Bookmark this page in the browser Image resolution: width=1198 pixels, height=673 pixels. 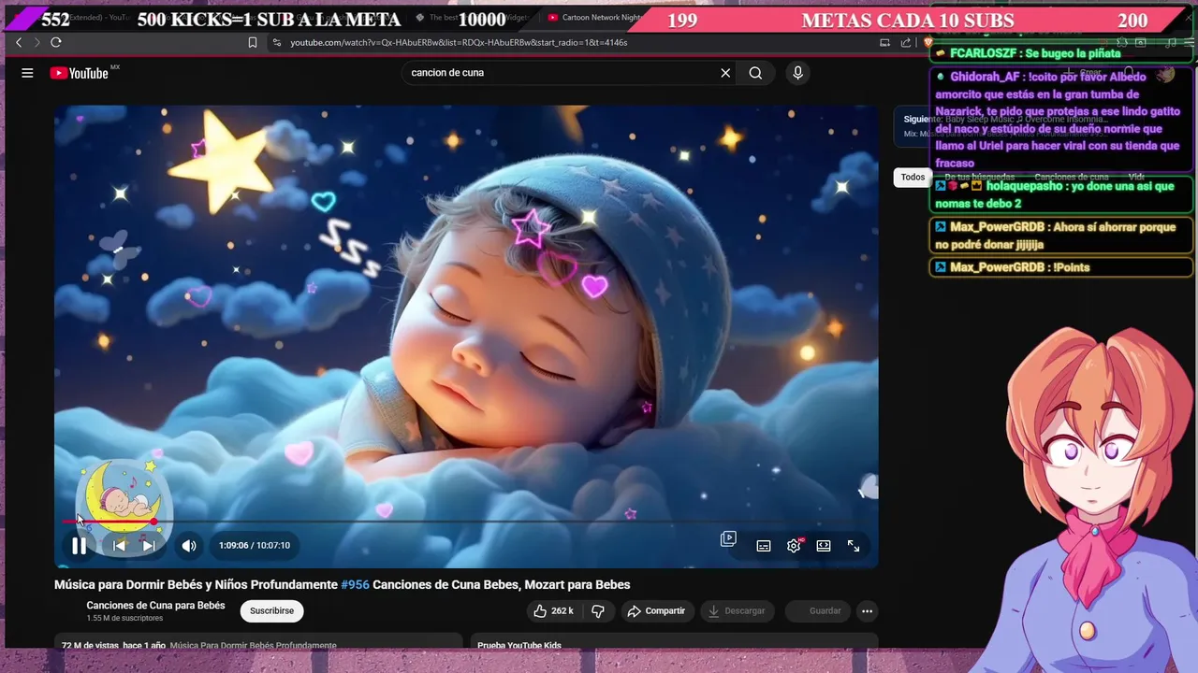pos(253,42)
